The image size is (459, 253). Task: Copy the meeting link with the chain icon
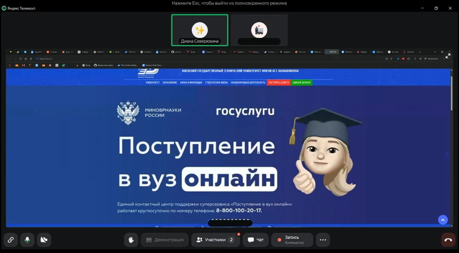[x=10, y=240]
